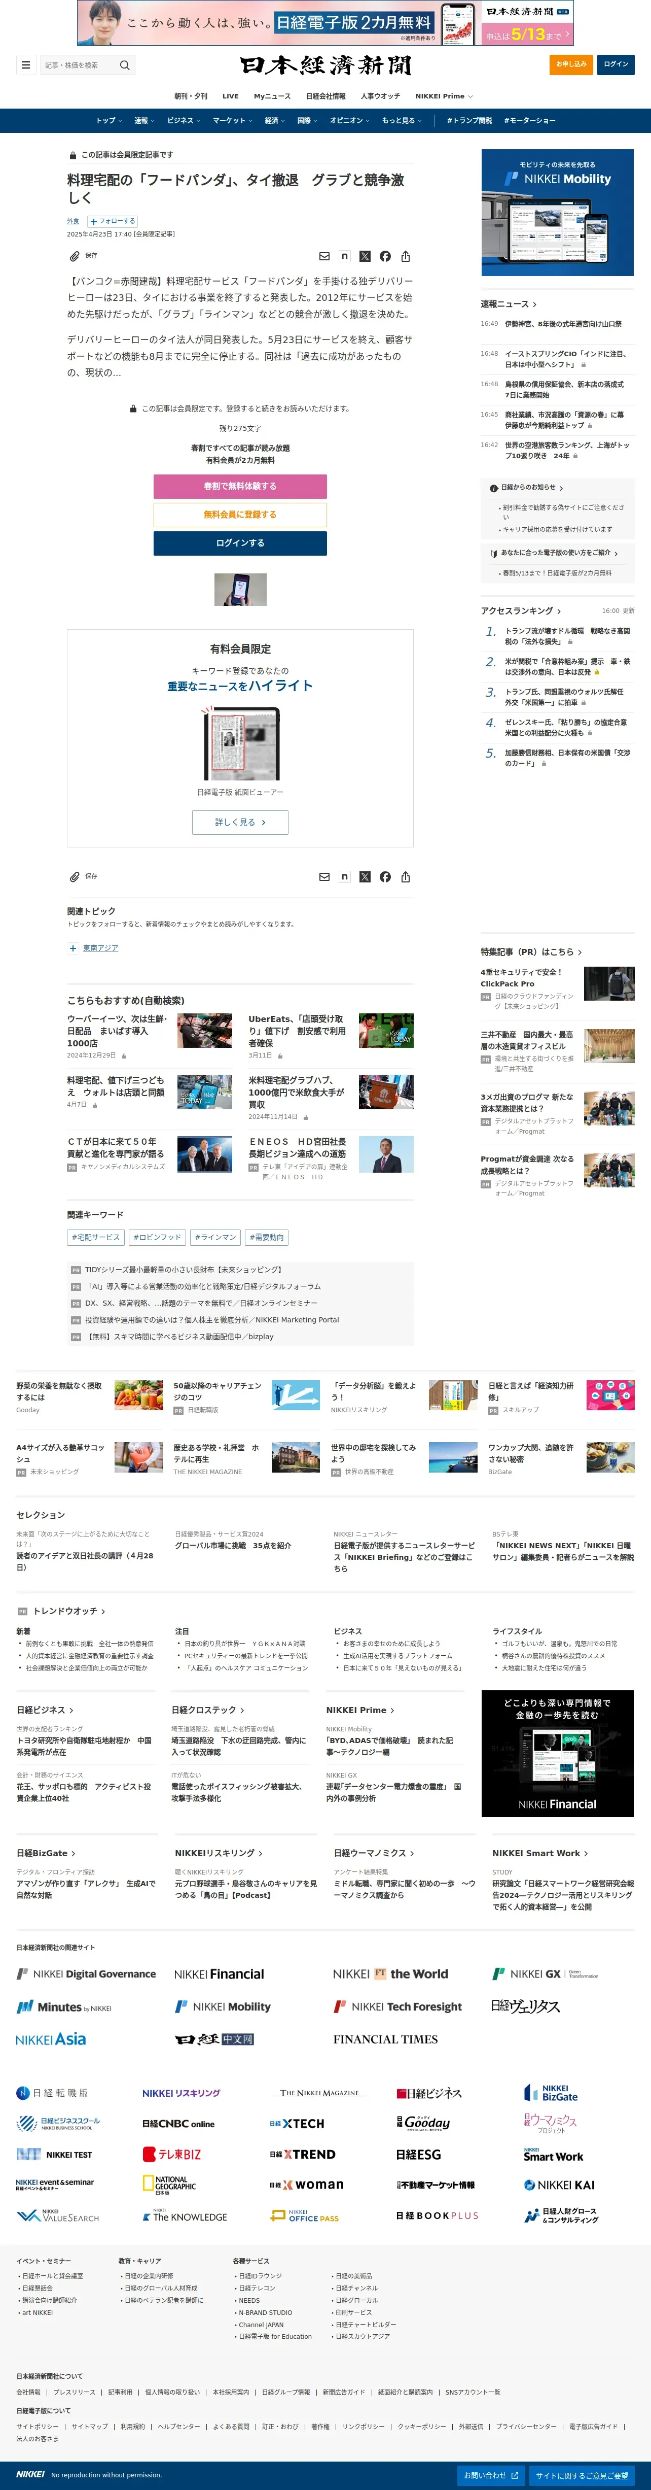Open the National Geographic logo

point(170,2185)
